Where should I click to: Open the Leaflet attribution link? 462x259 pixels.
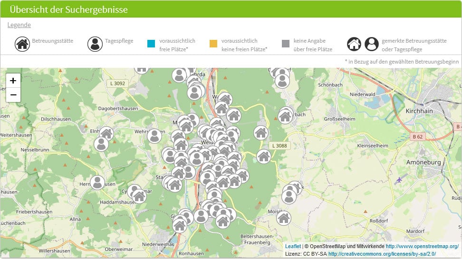293,247
